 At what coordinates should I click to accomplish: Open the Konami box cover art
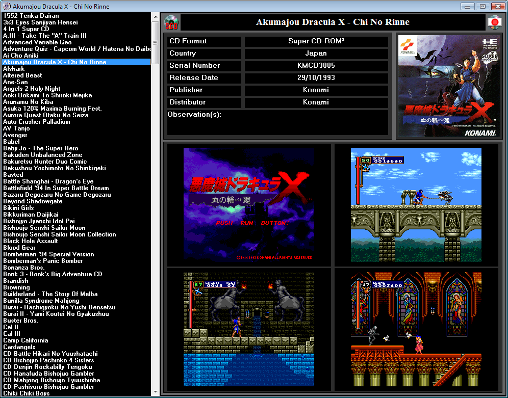click(447, 86)
